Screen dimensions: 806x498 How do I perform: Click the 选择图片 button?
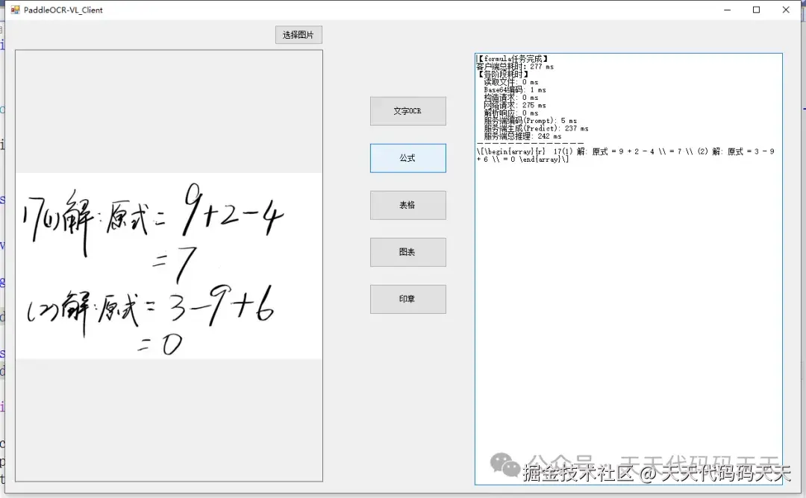299,34
